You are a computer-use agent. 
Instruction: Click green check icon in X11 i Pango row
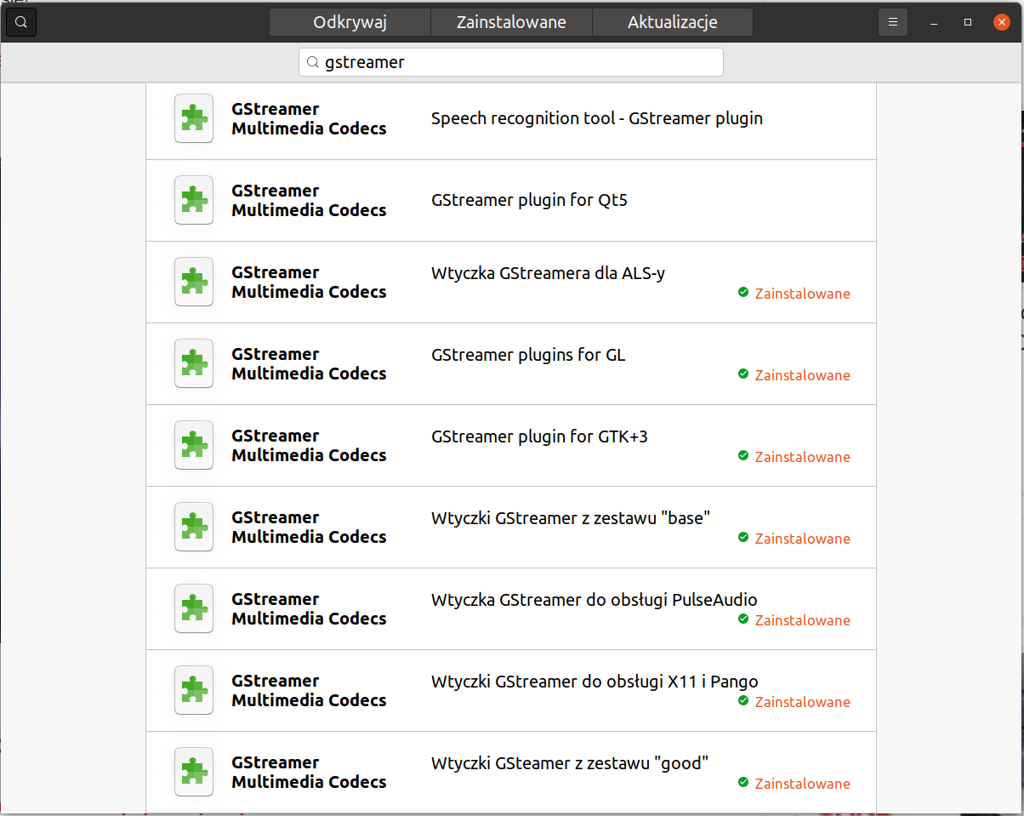(743, 700)
